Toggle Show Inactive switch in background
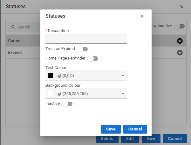The image size is (191, 145). (x=180, y=26)
